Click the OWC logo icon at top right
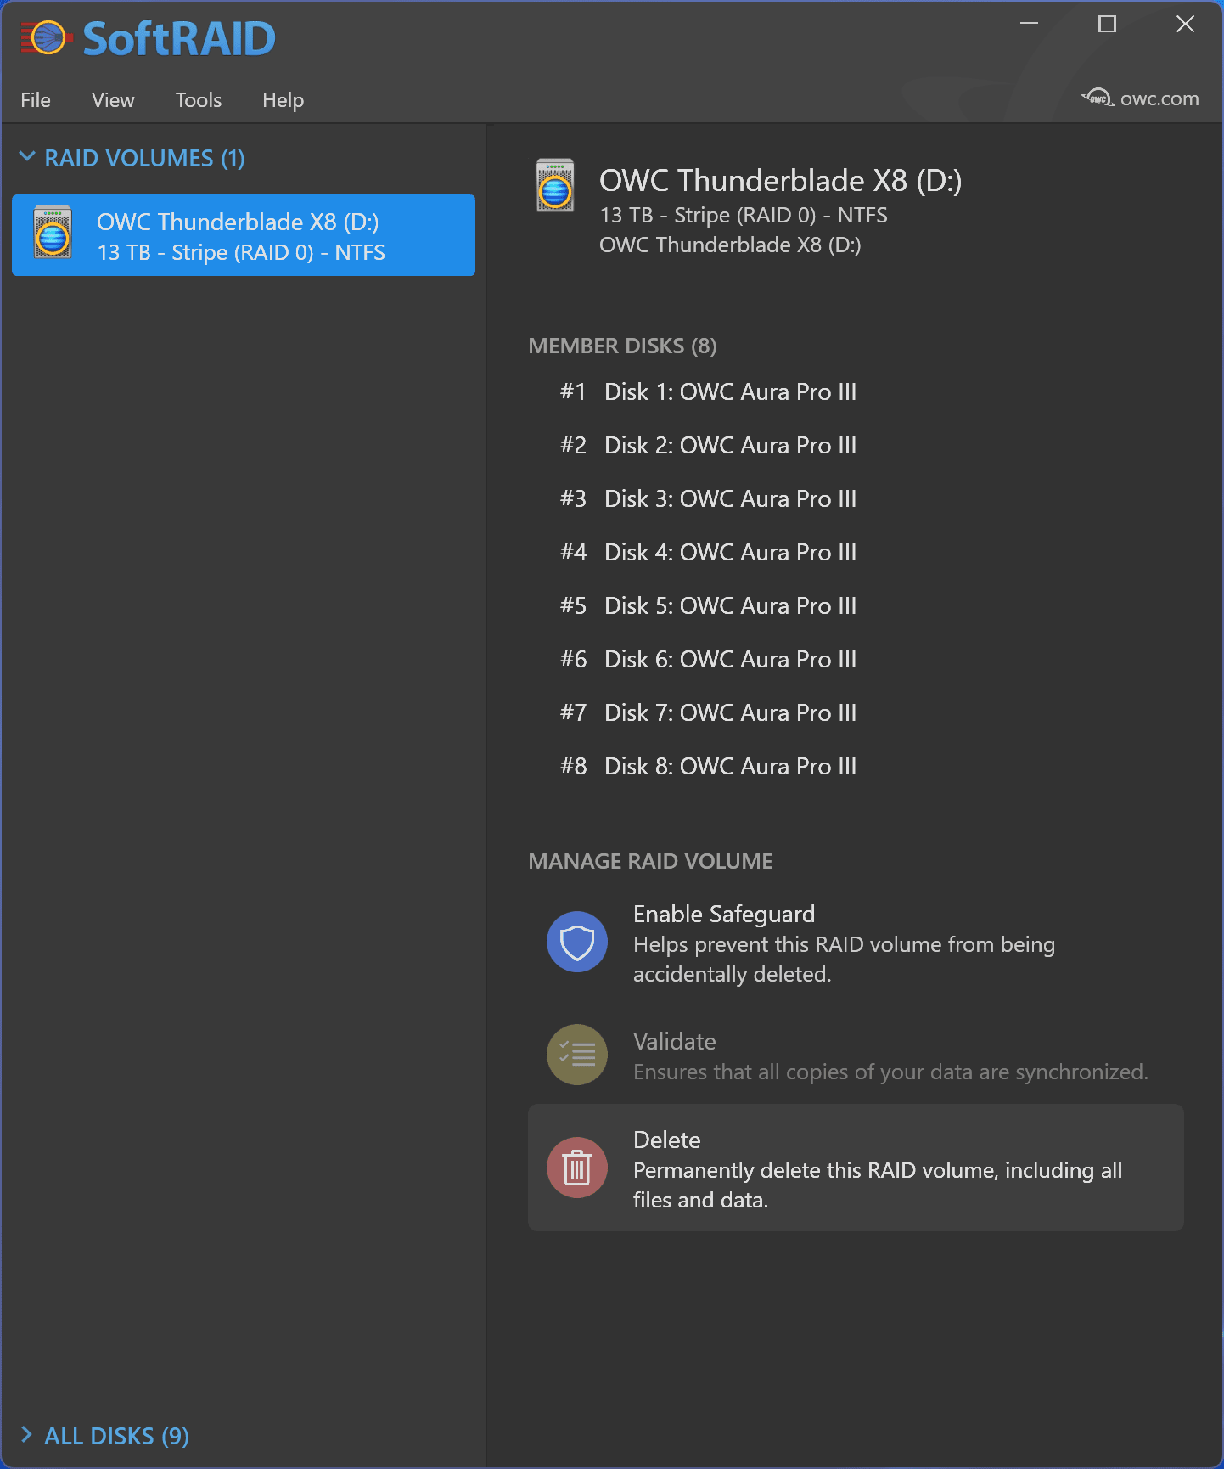The width and height of the screenshot is (1224, 1469). [x=1098, y=98]
